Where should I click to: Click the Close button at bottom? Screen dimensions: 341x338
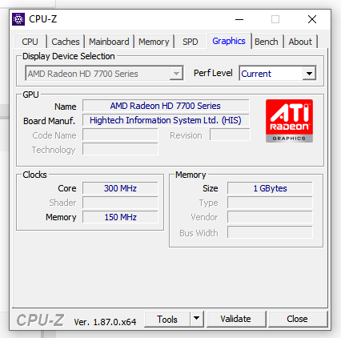298,319
